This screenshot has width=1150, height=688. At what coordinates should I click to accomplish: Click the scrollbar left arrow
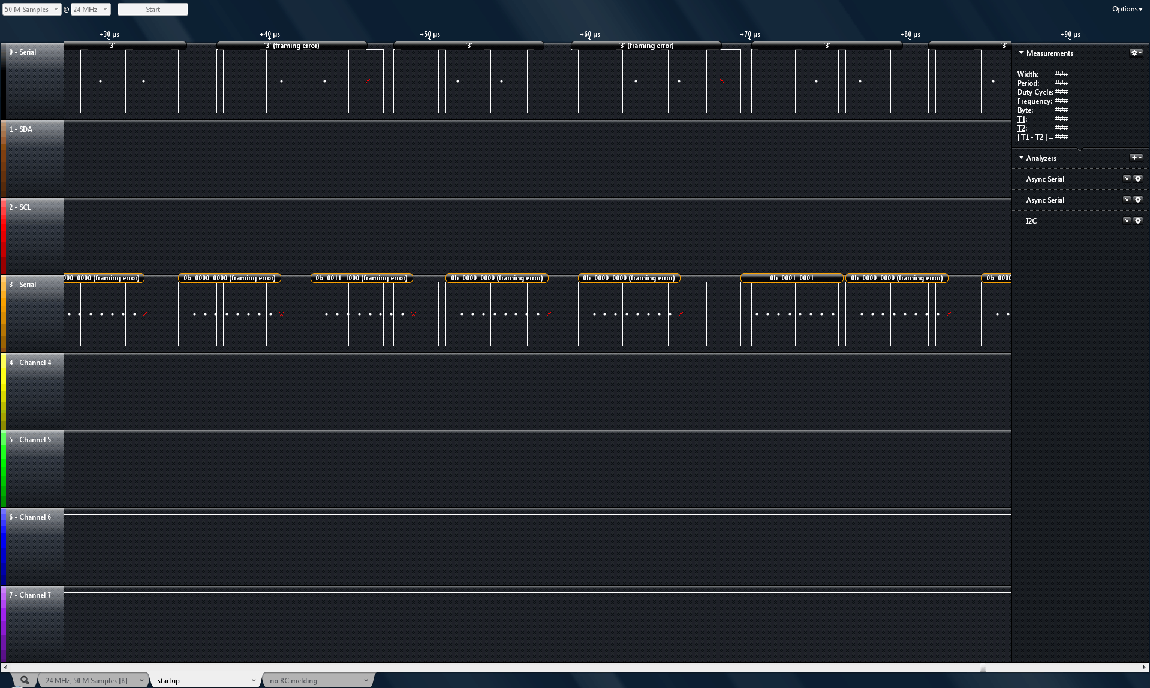tap(5, 667)
